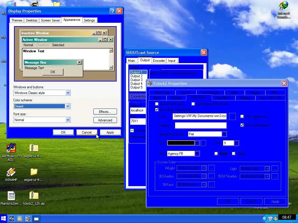Open the Start Button Style dropdown showing Flat
The width and height of the screenshot is (298, 223).
point(224,134)
